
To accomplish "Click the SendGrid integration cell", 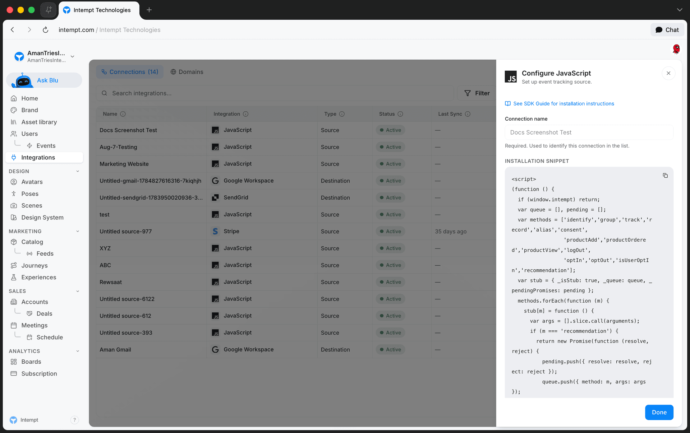I will (262, 197).
